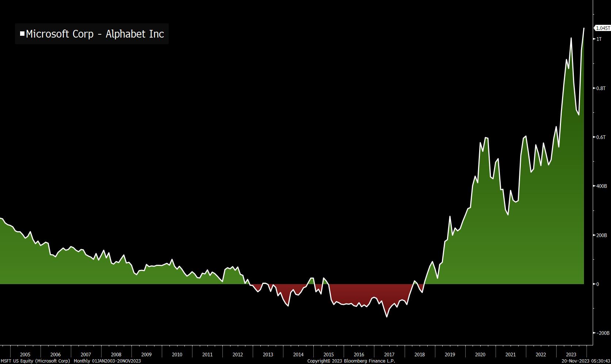Select year 2023 on the time axis
Image resolution: width=611 pixels, height=364 pixels.
click(571, 355)
